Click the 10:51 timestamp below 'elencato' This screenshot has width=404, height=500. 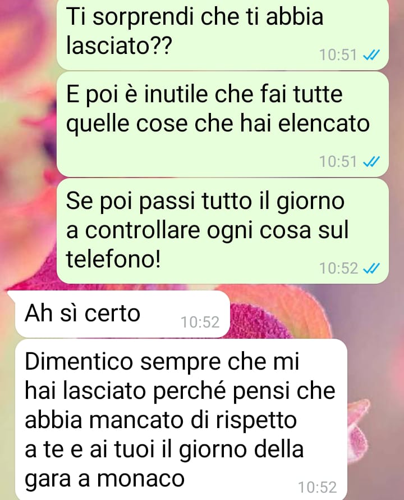[x=338, y=162]
